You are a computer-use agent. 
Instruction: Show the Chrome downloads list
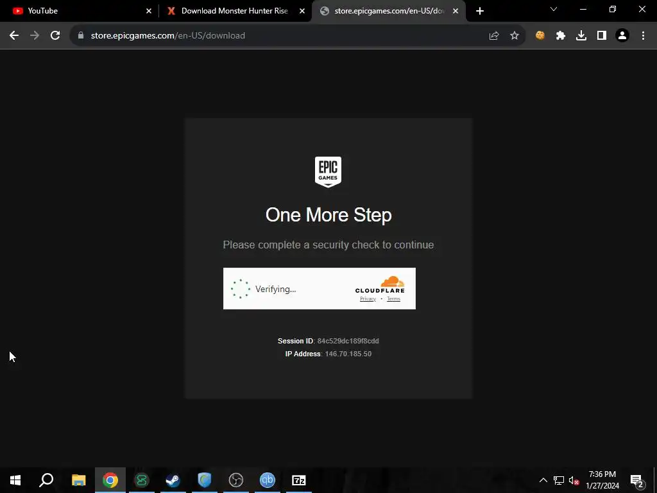click(581, 36)
